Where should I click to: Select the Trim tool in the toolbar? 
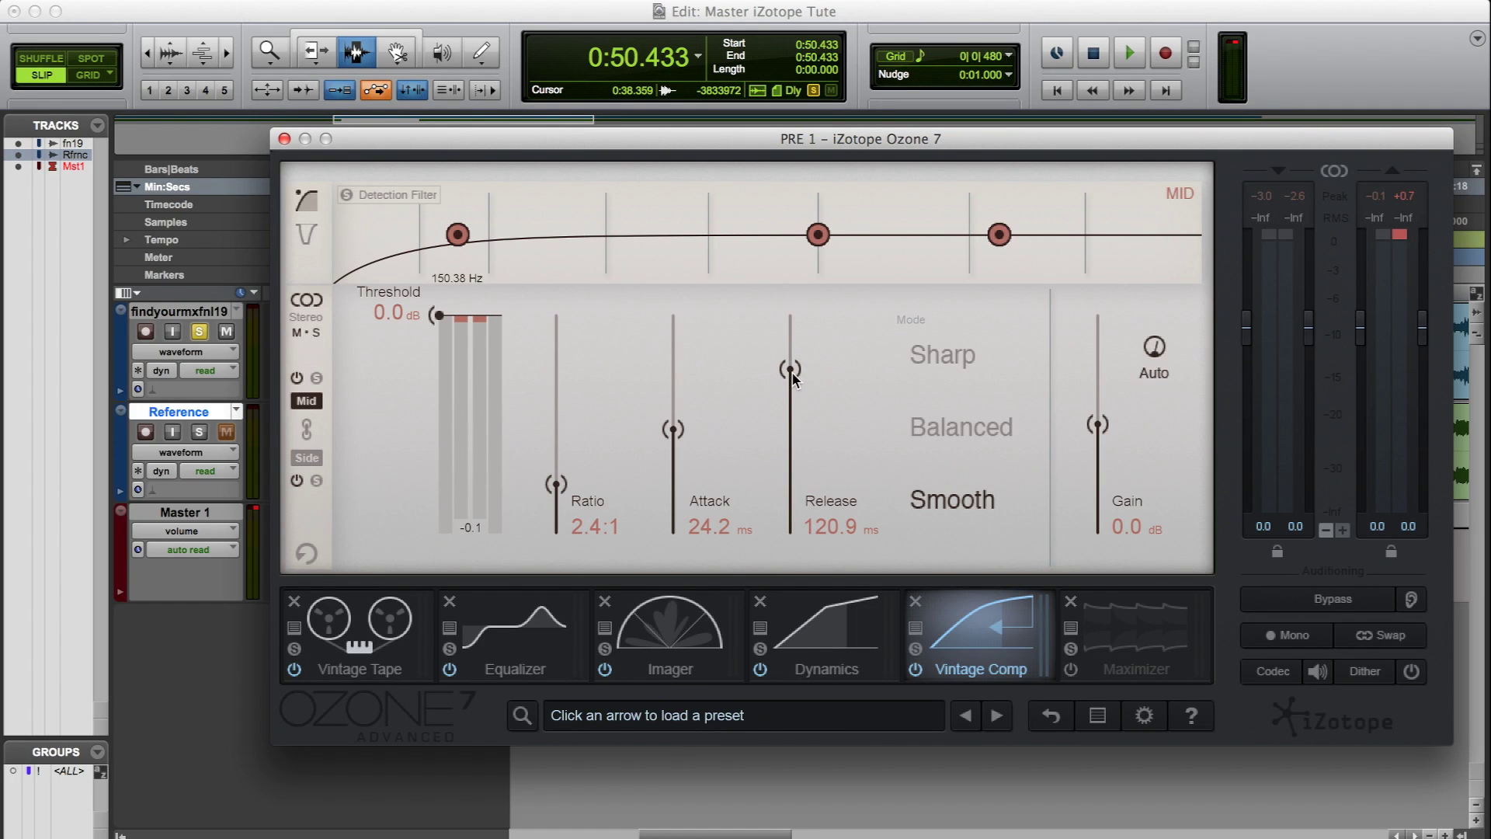click(x=315, y=53)
